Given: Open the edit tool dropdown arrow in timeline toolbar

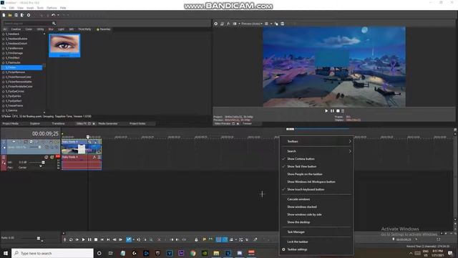Looking at the screenshot, I should (x=134, y=239).
